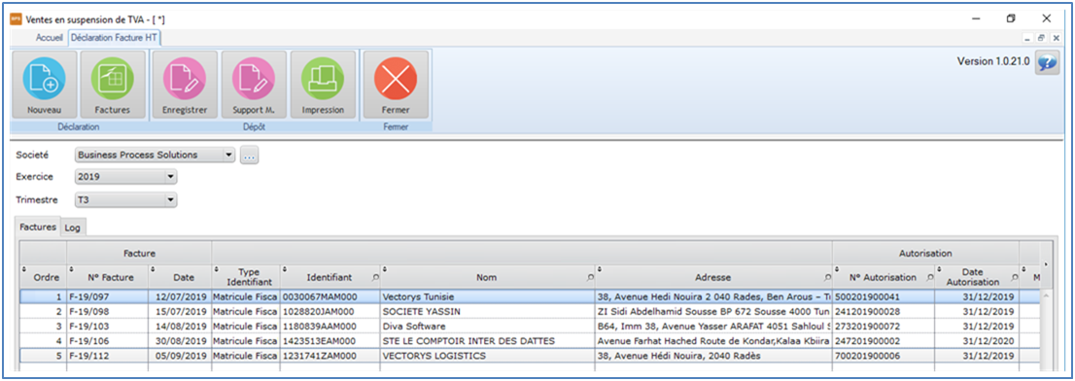The width and height of the screenshot is (1075, 381).
Task: Restore the inner document window
Action: tap(1040, 38)
